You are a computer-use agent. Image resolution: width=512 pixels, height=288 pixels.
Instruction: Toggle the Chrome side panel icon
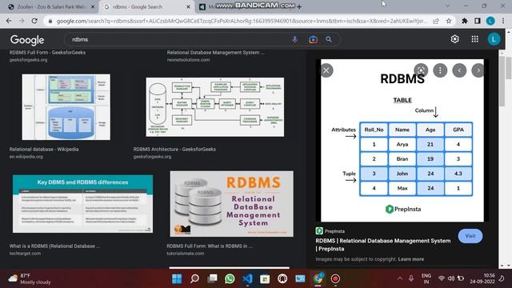pyautogui.click(x=478, y=21)
